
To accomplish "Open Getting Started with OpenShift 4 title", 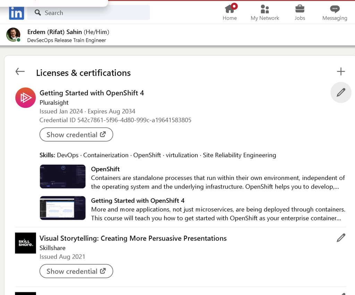I will point(92,93).
